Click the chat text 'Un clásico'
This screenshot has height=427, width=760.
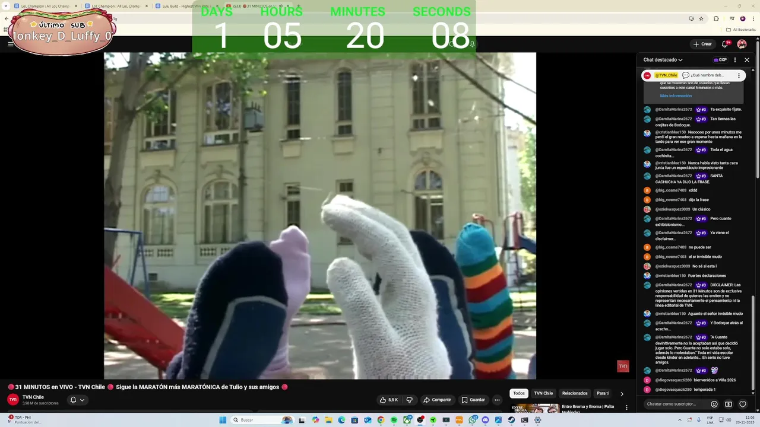pyautogui.click(x=701, y=209)
